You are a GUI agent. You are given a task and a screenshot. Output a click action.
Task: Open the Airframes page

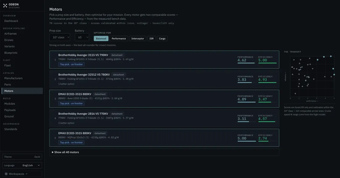point(10,34)
